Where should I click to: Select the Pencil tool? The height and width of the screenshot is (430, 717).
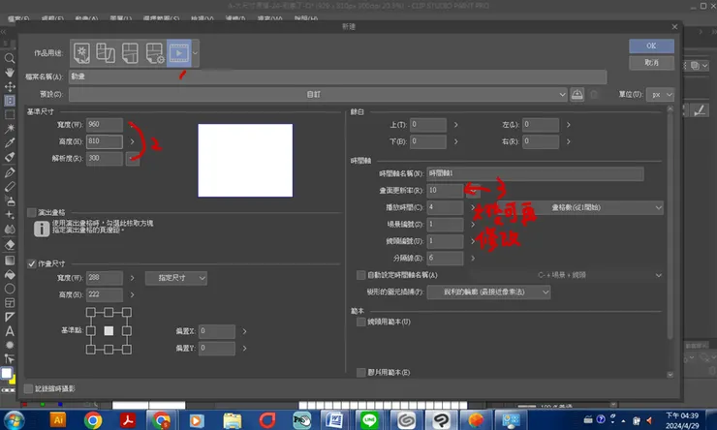click(x=9, y=187)
